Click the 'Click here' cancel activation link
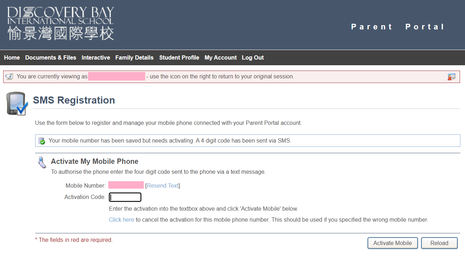The width and height of the screenshot is (465, 261). (121, 220)
